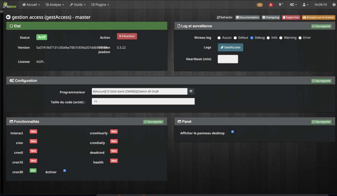337x196 pixels.
Task: Click the Heartbeat (min) input field
Action: [228, 59]
